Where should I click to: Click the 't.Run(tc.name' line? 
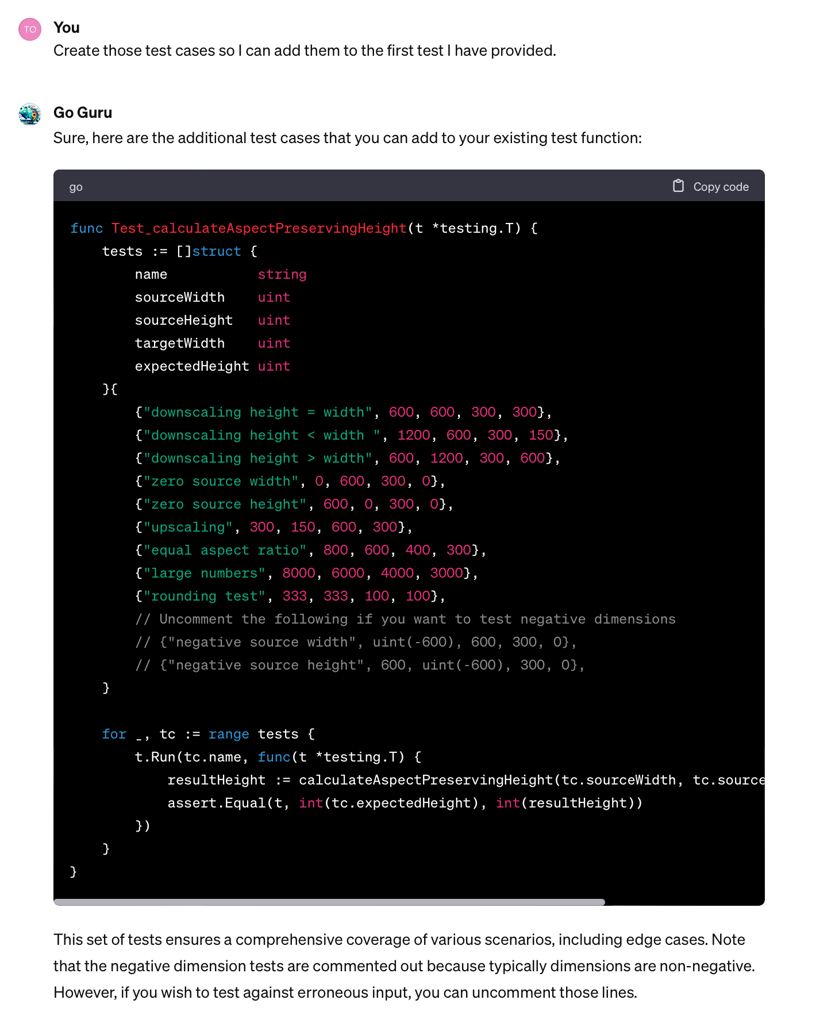278,757
